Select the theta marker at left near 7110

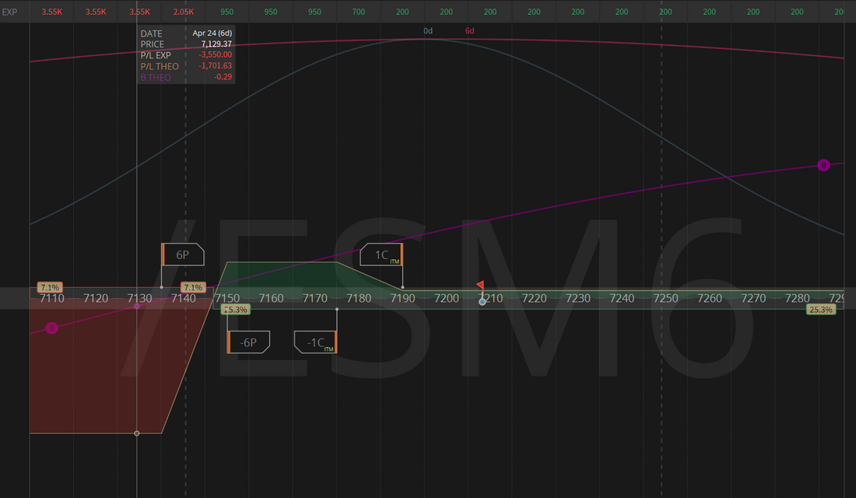click(51, 328)
